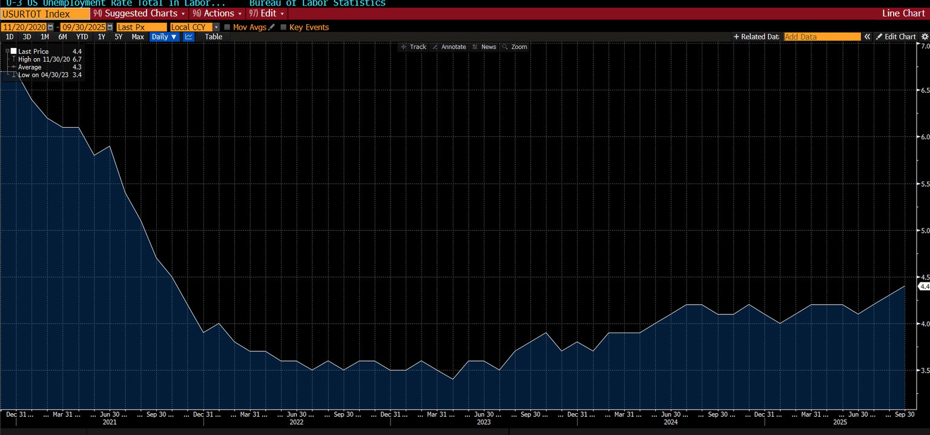Open the chart settings gear icon
The height and width of the screenshot is (435, 930).
(925, 36)
